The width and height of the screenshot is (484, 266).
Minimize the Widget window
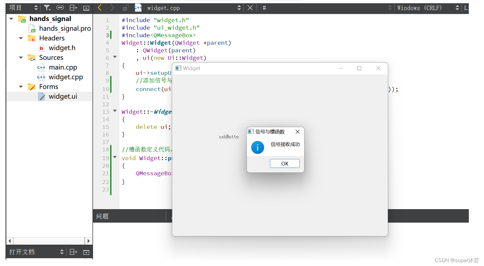pos(341,68)
